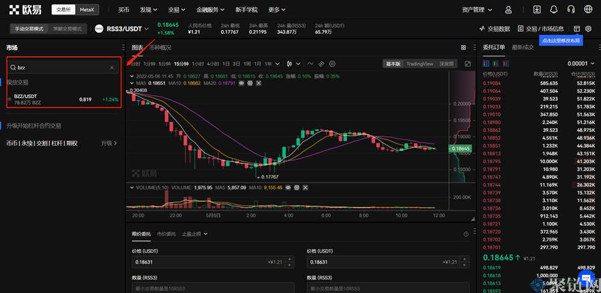Show both bids and asks order book view
601x293 pixels.
[x=486, y=64]
